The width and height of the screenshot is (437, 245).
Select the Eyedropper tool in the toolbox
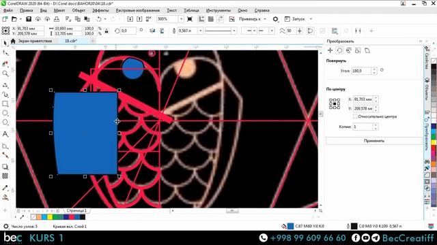(5, 188)
